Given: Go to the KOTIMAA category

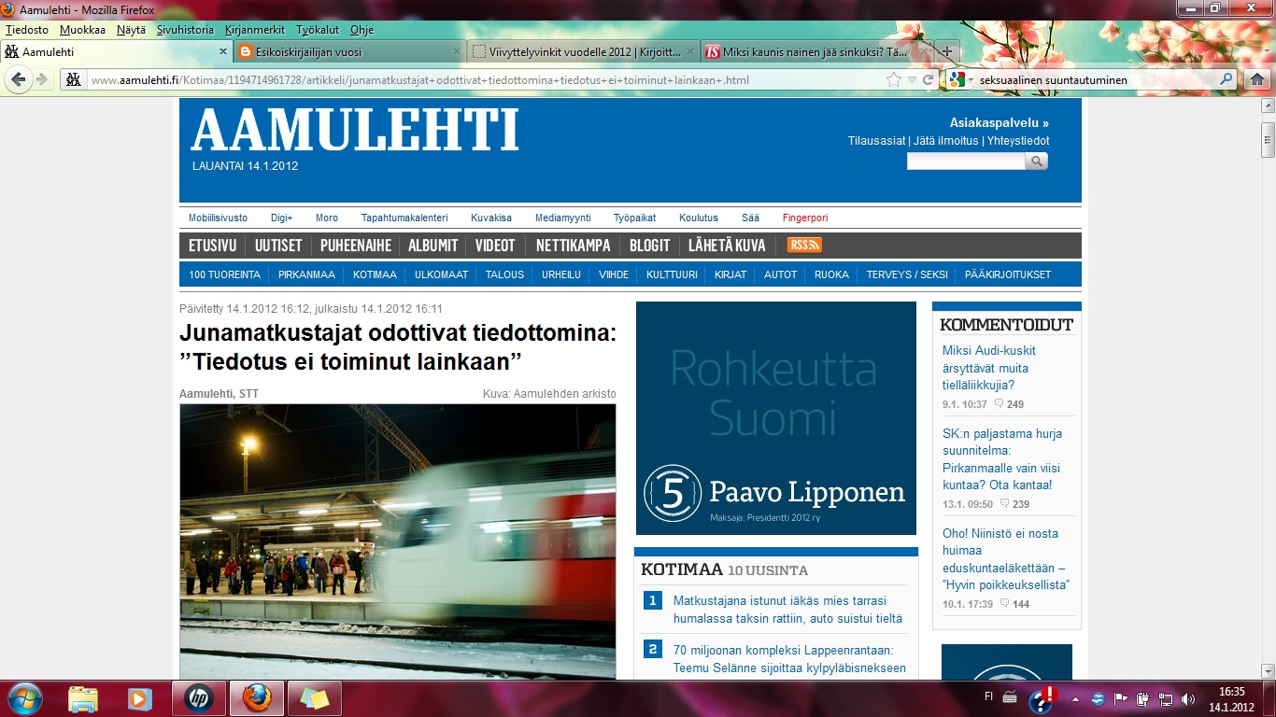Looking at the screenshot, I should tap(375, 274).
